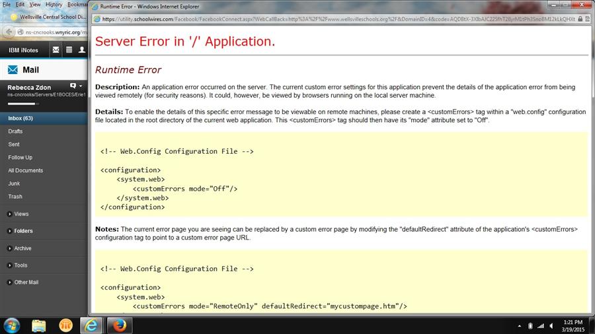Click the Wellsville Central School tab favicon
The image size is (595, 334).
tap(14, 17)
